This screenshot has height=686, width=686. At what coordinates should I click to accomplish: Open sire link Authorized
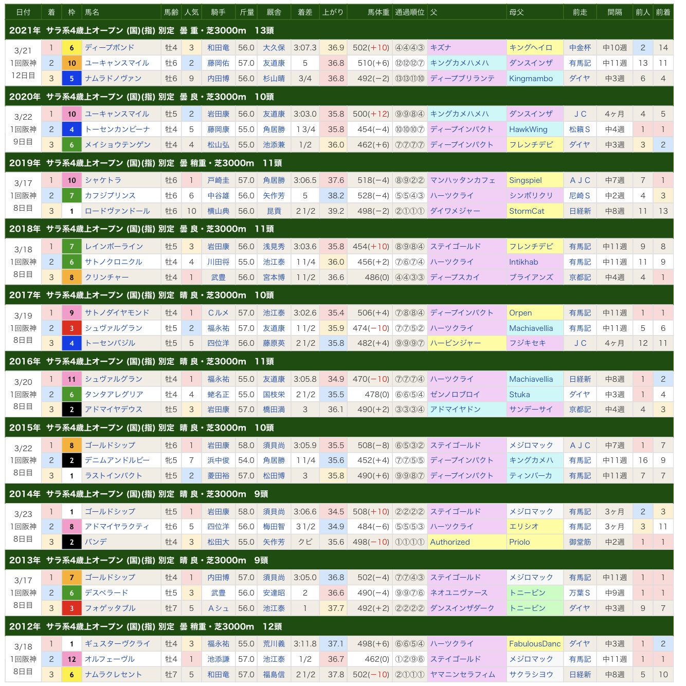pos(450,542)
